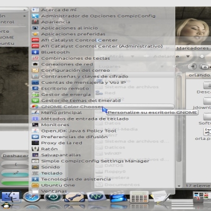
Task: Click the Deshacer button
Action: [x=15, y=156]
